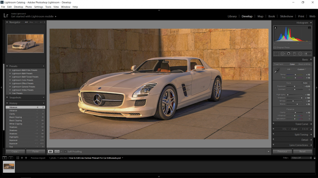Set treatment to Color
The height and width of the screenshot is (178, 318).
tap(292, 64)
